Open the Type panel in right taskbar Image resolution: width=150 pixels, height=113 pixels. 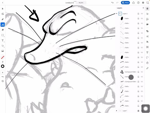147,52
